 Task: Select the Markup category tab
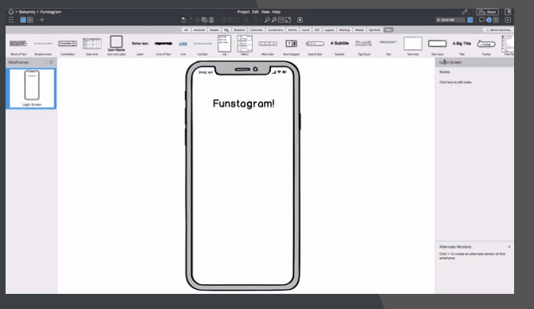(344, 30)
